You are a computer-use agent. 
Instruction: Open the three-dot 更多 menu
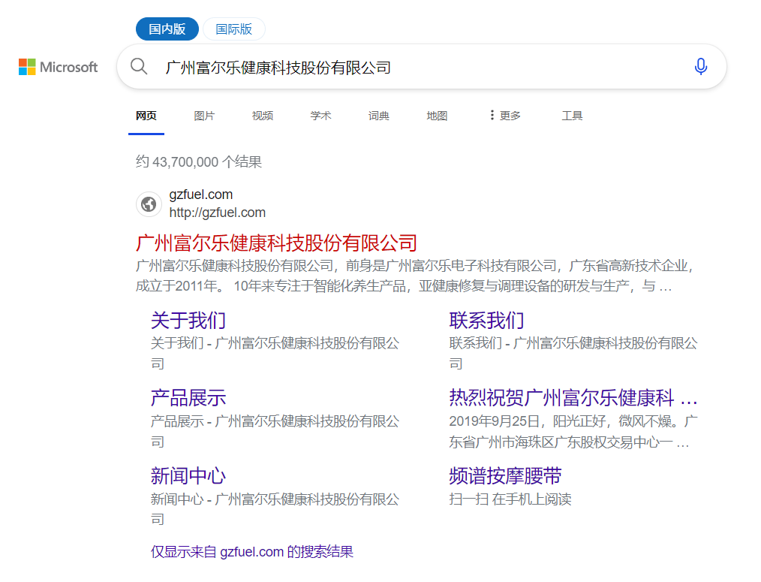(505, 116)
